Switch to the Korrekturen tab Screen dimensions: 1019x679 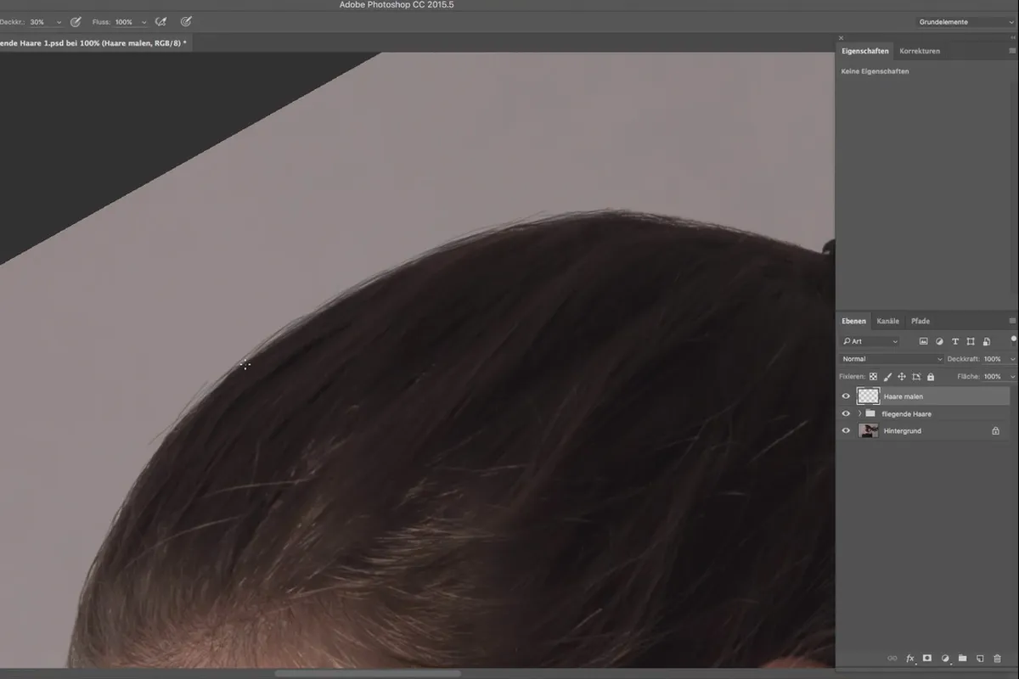coord(920,51)
